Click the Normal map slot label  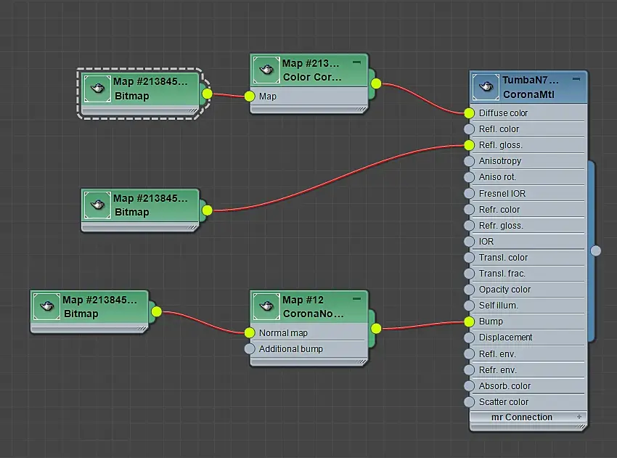283,333
